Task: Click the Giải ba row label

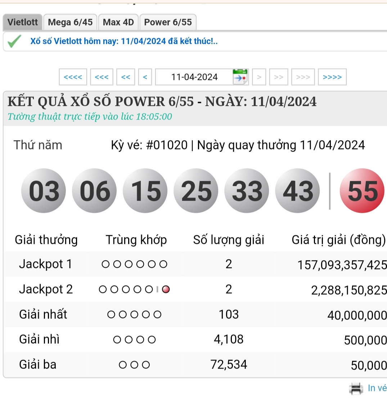Action: 38,365
